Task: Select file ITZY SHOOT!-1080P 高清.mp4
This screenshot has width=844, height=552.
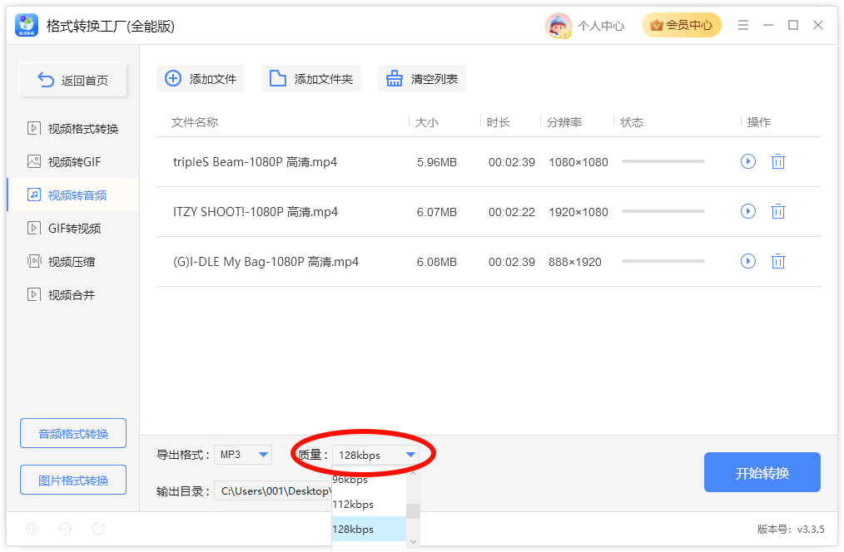Action: pyautogui.click(x=256, y=212)
